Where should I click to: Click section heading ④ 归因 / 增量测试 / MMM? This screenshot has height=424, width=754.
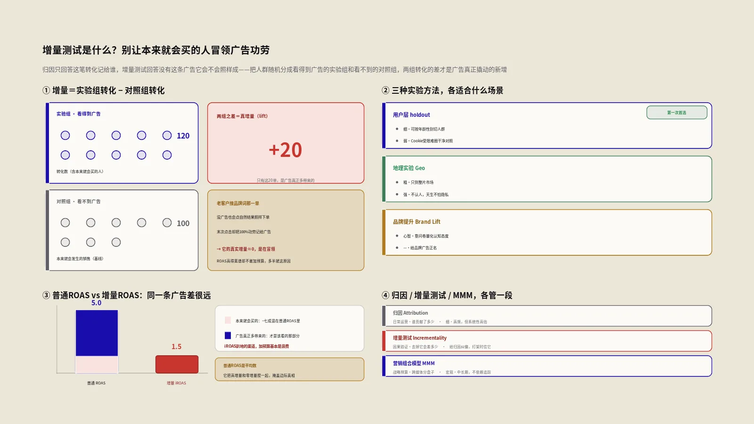pyautogui.click(x=447, y=295)
